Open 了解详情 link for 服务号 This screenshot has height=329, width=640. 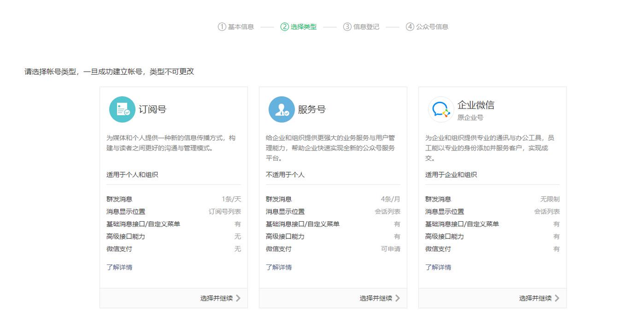pyautogui.click(x=279, y=267)
